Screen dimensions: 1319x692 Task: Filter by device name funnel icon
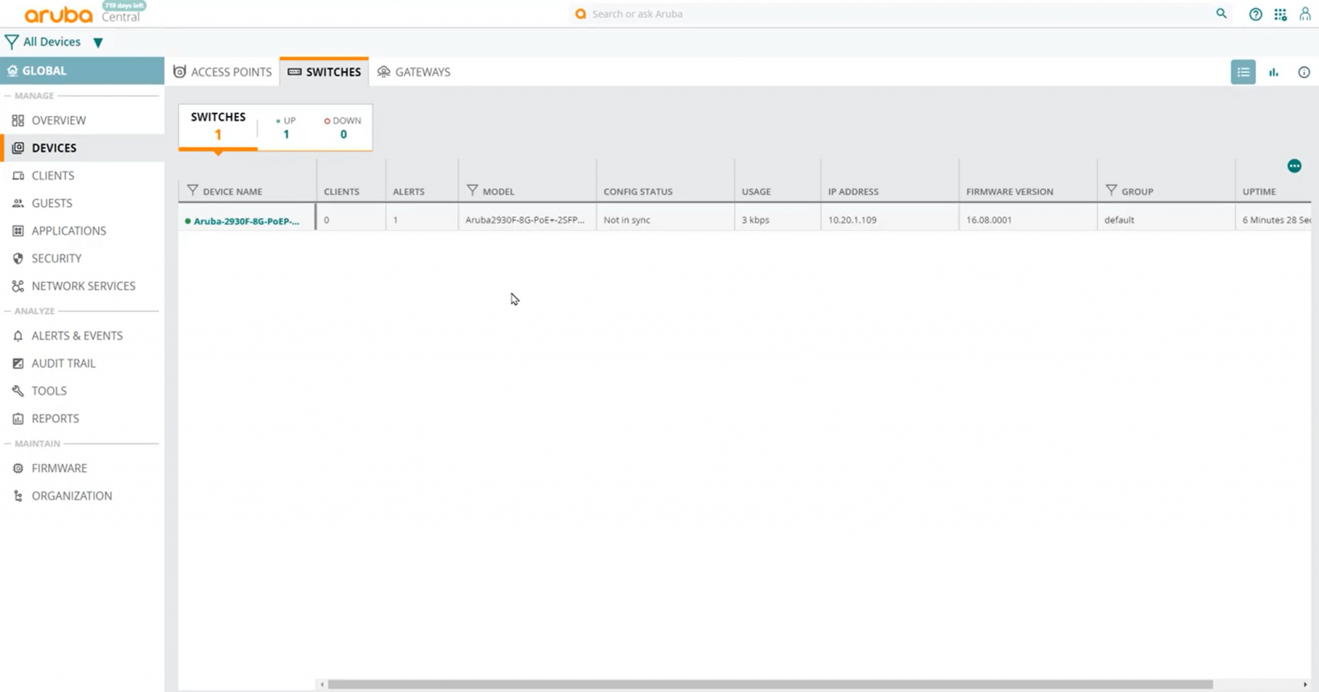coord(193,190)
